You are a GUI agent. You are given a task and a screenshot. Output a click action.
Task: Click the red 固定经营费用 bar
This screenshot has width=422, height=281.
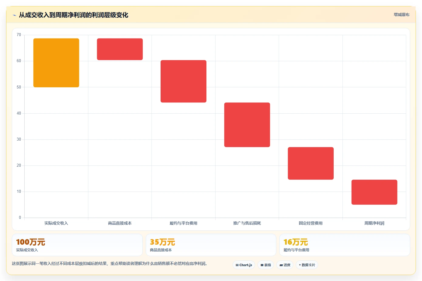[x=311, y=163]
